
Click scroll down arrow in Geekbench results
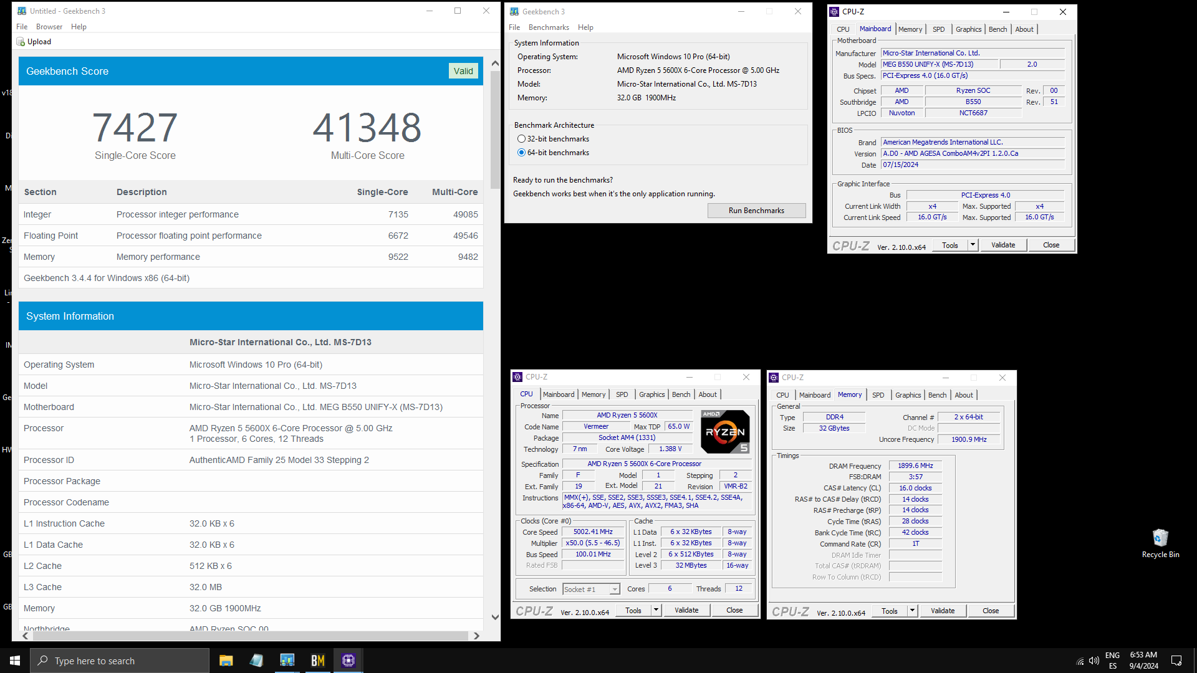click(x=495, y=618)
